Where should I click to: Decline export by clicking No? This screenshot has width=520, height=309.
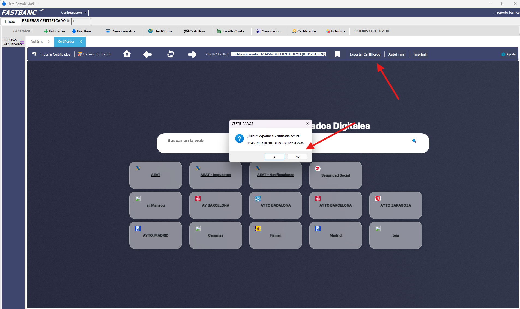pyautogui.click(x=297, y=157)
